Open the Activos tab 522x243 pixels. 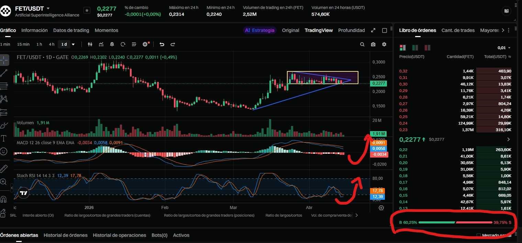pyautogui.click(x=181, y=235)
